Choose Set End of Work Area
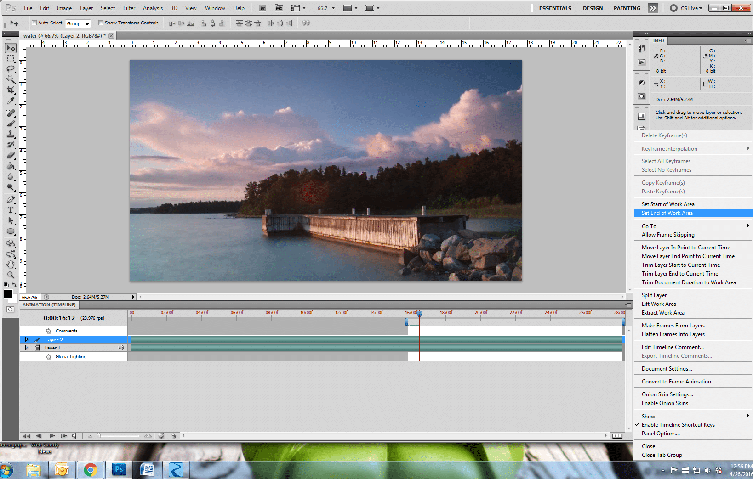 [x=667, y=213]
